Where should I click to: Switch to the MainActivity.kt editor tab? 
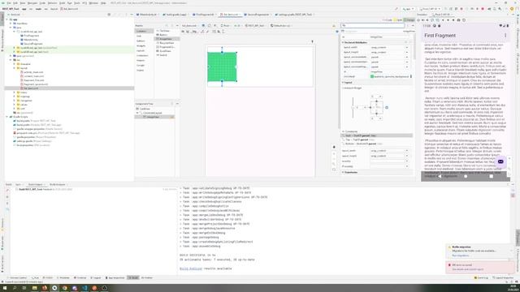(148, 15)
